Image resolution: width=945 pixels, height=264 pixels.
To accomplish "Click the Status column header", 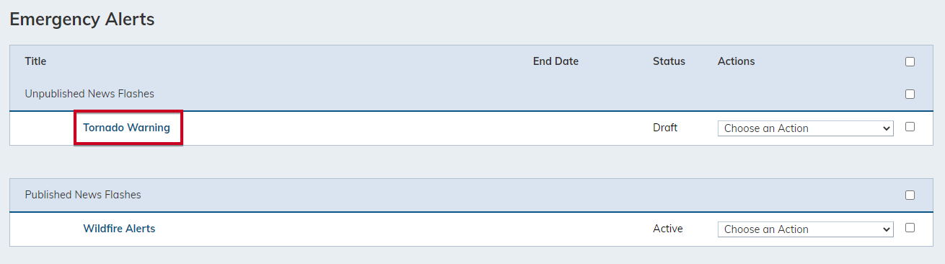I will pyautogui.click(x=669, y=61).
